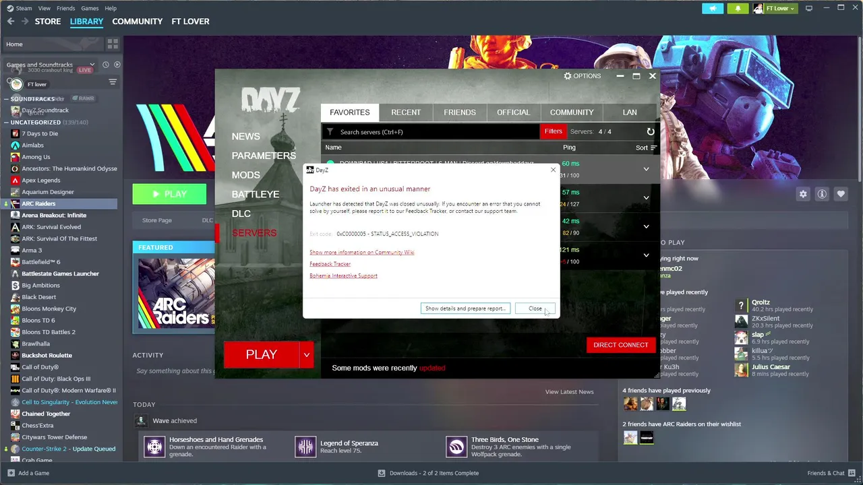Click the green PLAY button for ARC Raiders

(169, 194)
